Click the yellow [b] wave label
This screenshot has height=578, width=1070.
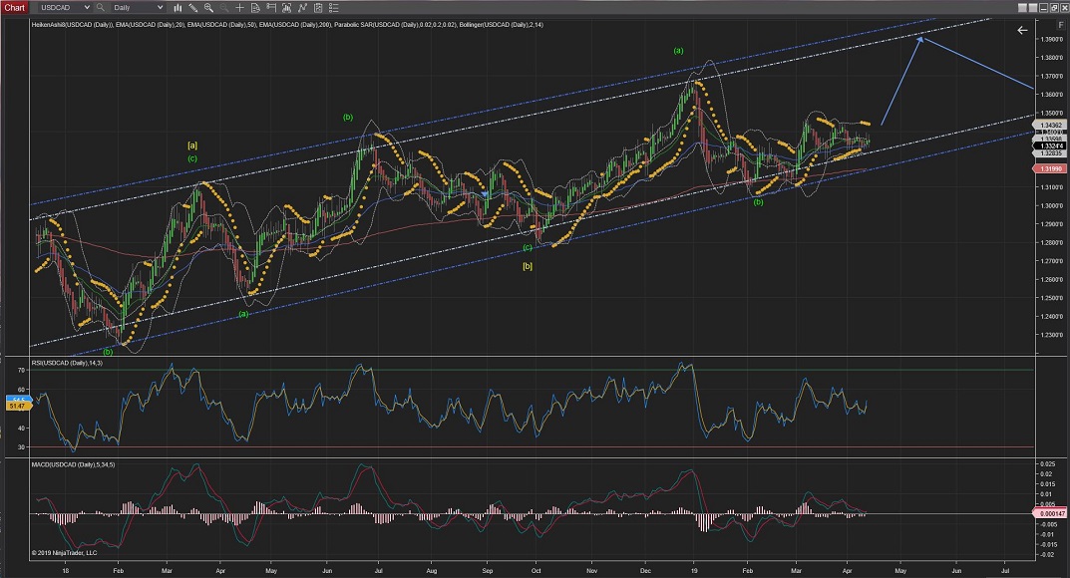[x=528, y=266]
